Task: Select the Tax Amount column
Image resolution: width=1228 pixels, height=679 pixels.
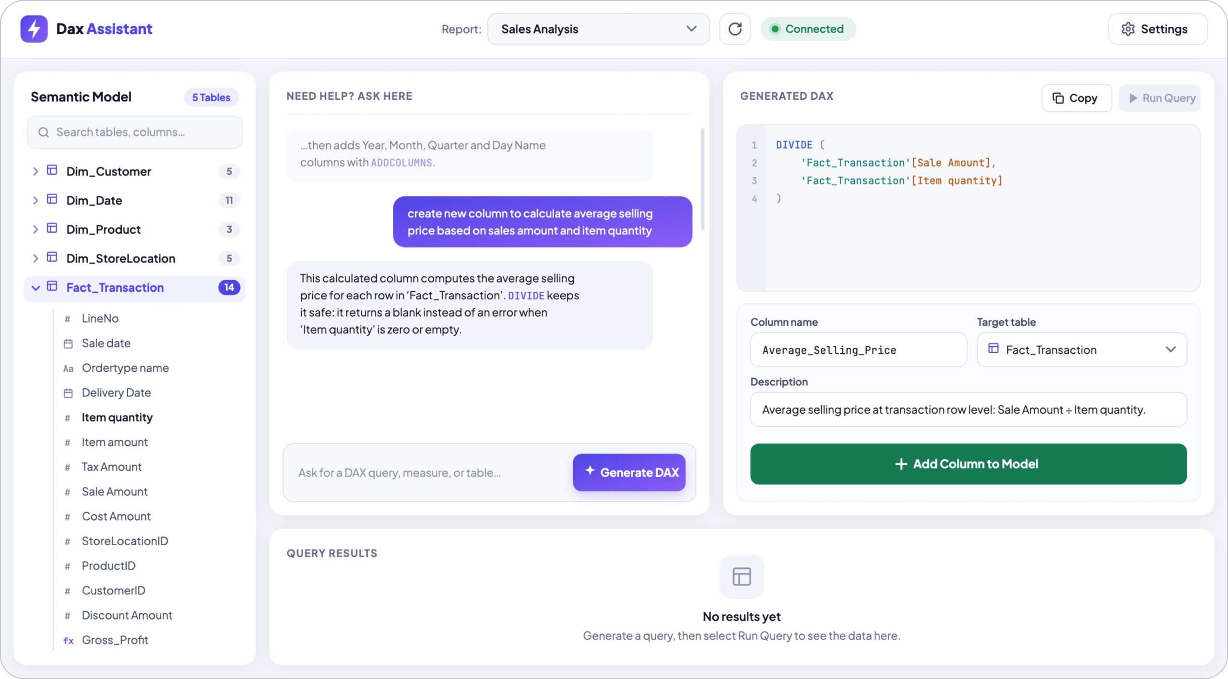Action: [111, 467]
